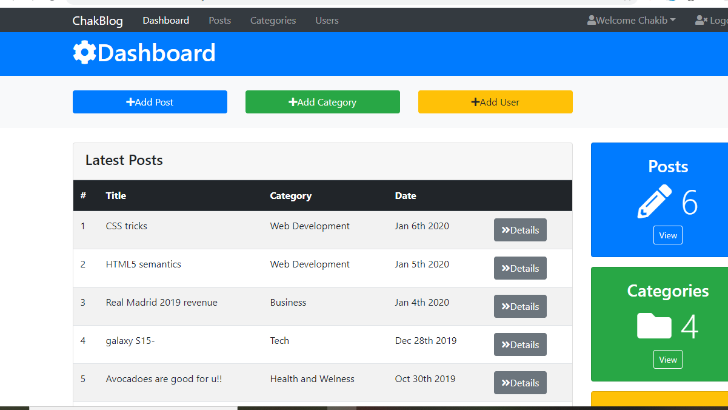The image size is (728, 410).
Task: Click double-arrow icon in Avocadoes row Details
Action: pyautogui.click(x=506, y=383)
